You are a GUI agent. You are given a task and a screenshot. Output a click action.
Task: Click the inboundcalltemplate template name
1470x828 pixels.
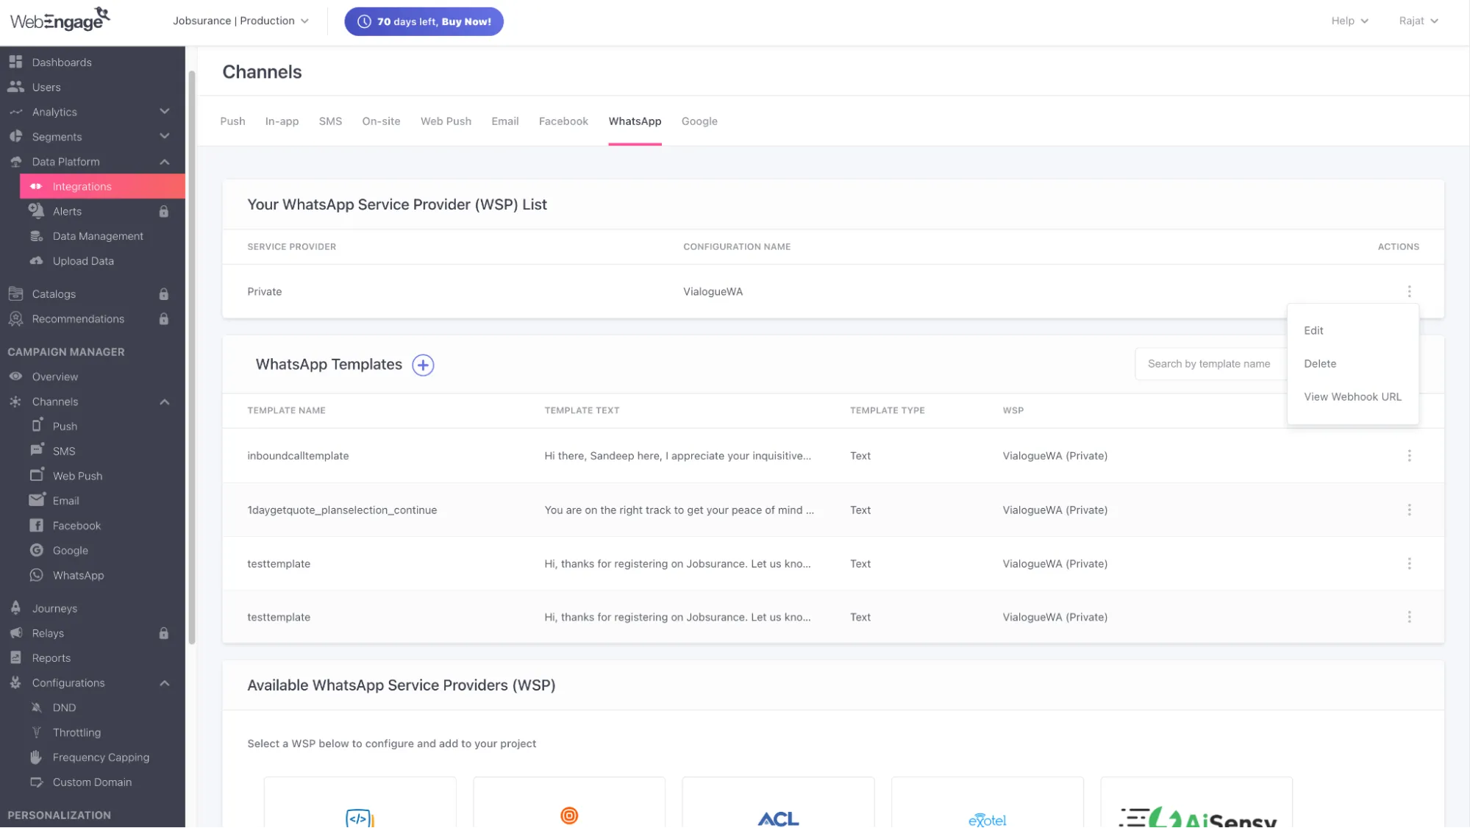click(x=298, y=456)
